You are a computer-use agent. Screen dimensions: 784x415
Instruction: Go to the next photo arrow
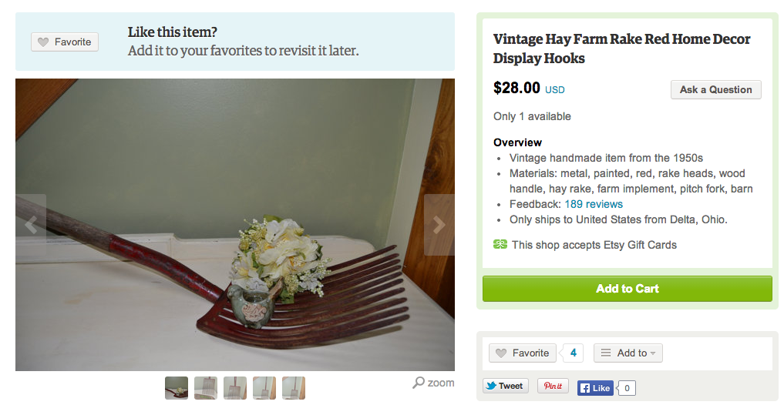pos(439,225)
